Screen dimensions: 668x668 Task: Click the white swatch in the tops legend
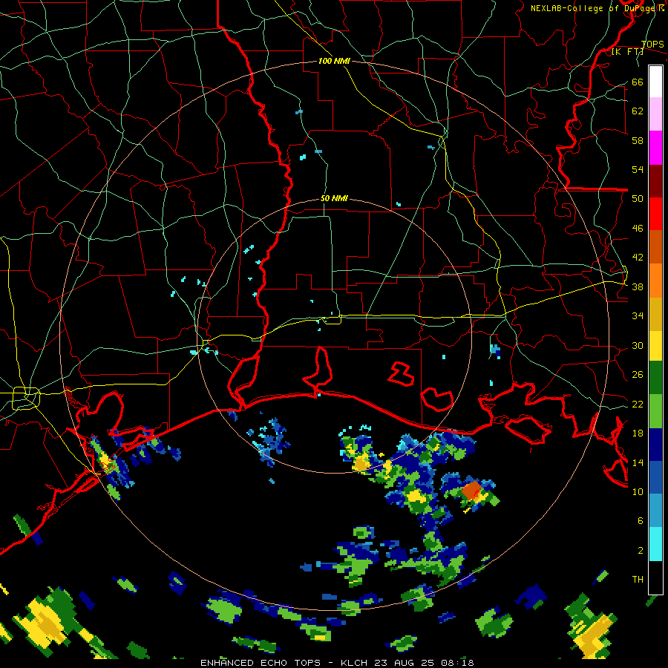[655, 82]
